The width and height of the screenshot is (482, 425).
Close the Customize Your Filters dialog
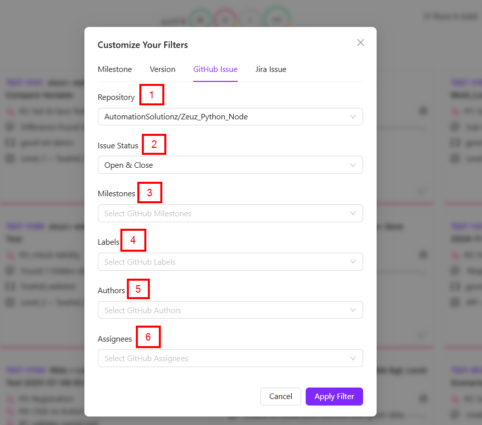click(x=361, y=43)
